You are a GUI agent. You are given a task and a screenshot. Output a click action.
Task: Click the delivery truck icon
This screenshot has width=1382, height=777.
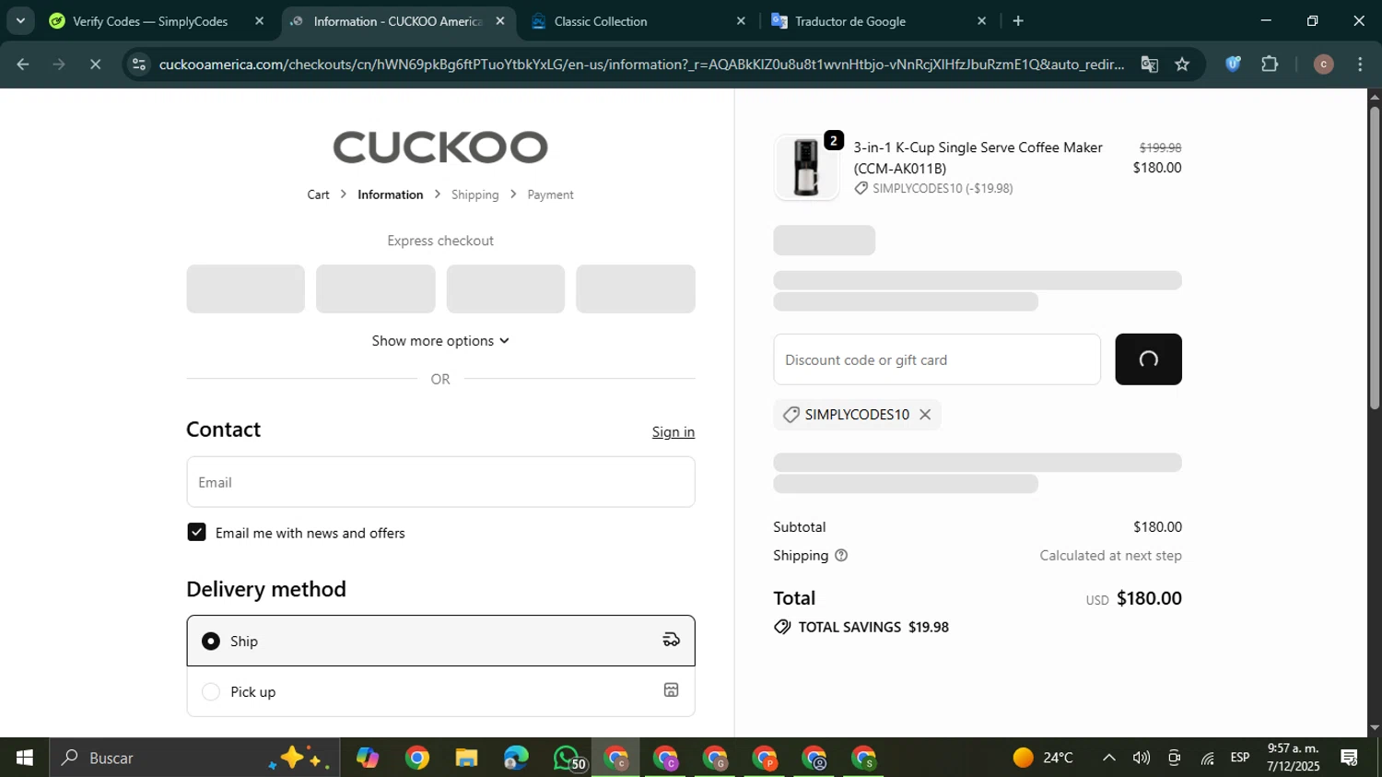click(672, 640)
